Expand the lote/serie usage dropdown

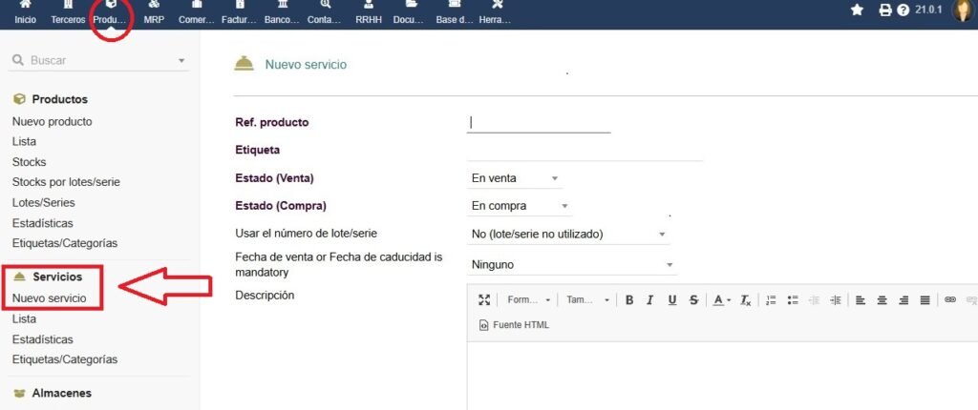point(569,234)
